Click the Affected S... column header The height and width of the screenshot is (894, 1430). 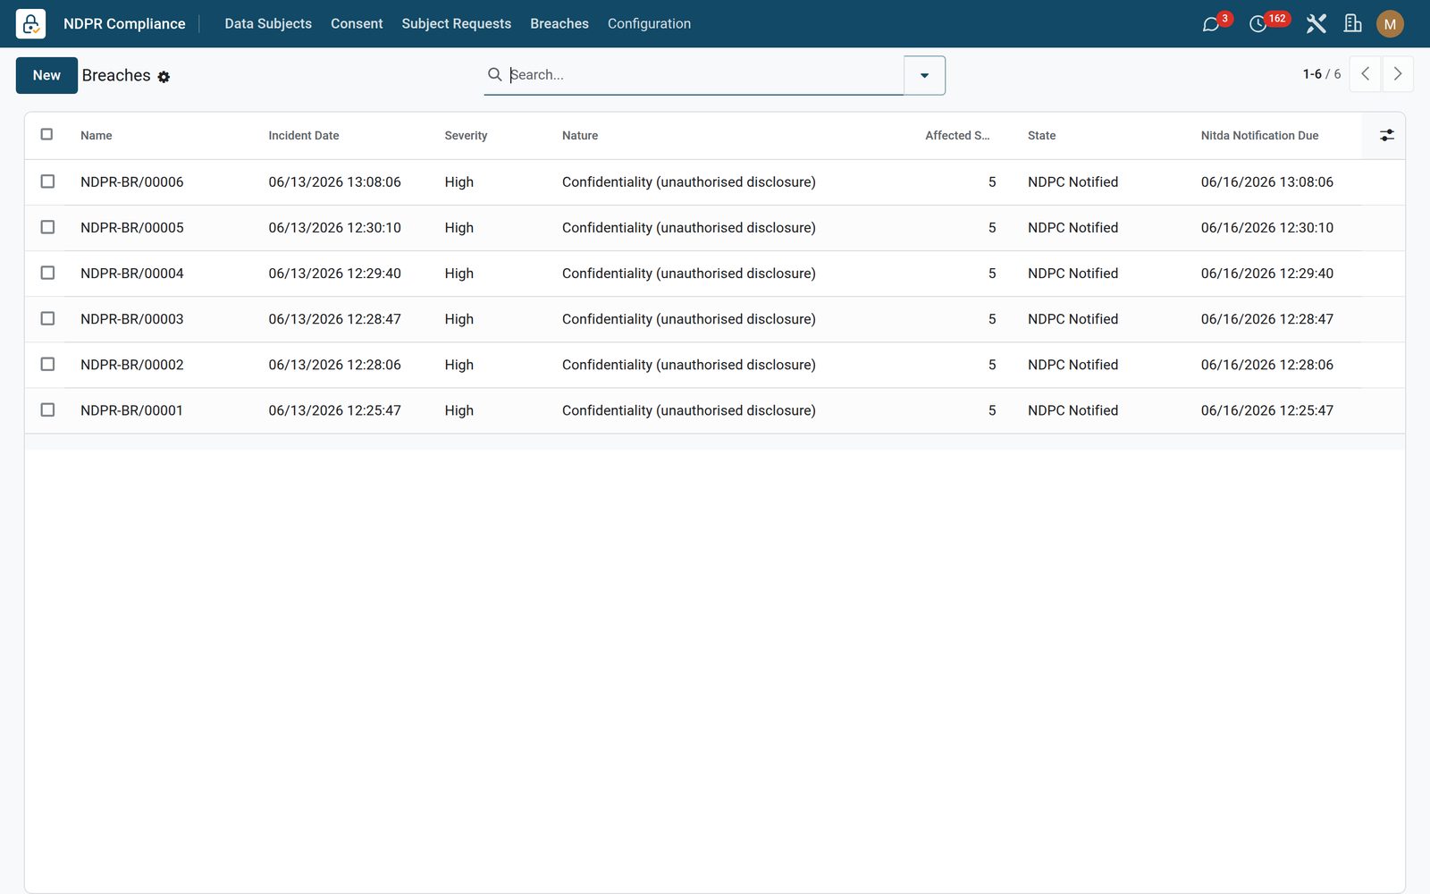[x=957, y=136]
